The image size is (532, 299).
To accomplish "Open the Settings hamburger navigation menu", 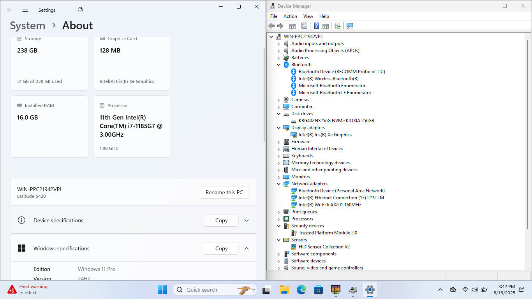I will [25, 10].
